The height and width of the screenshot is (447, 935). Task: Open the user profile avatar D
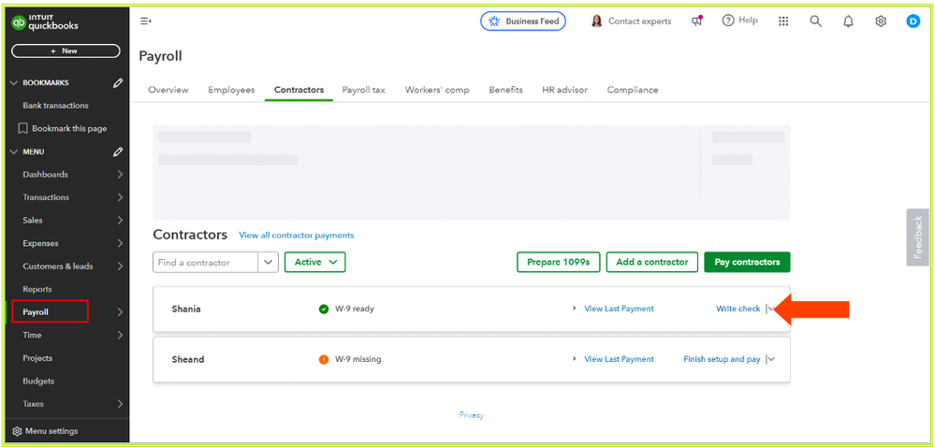coord(913,22)
